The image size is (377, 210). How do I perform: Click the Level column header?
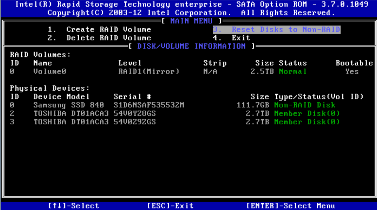pos(130,63)
